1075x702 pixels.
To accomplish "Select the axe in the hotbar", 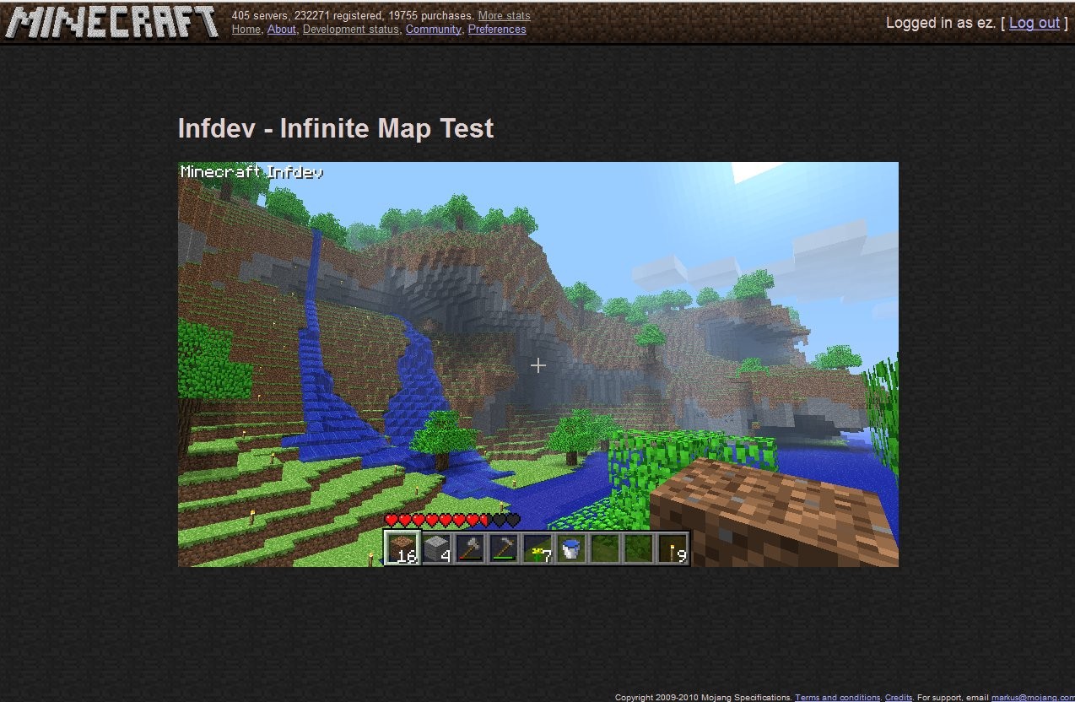I will 470,548.
